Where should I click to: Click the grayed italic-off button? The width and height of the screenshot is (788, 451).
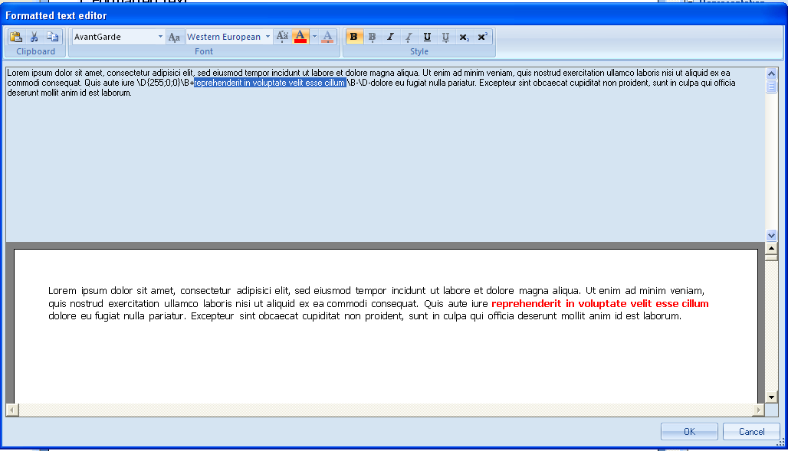(x=409, y=37)
